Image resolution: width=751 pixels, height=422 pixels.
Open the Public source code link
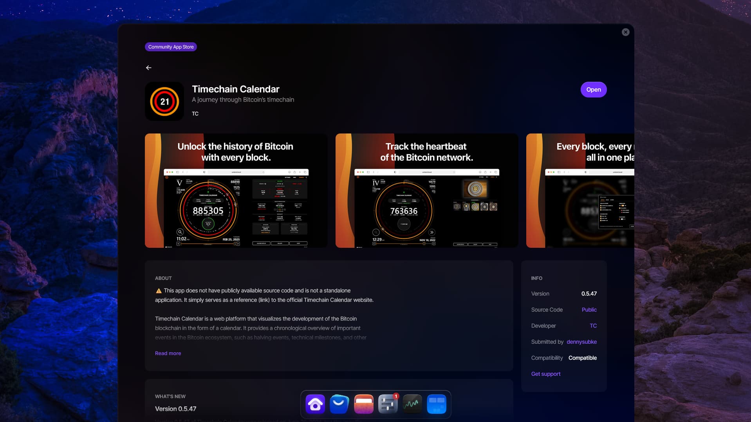tap(589, 310)
